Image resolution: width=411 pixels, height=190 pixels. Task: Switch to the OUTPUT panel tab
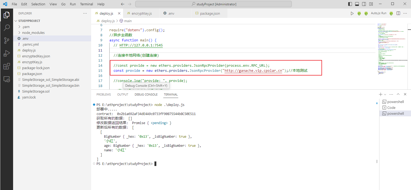pyautogui.click(x=123, y=94)
